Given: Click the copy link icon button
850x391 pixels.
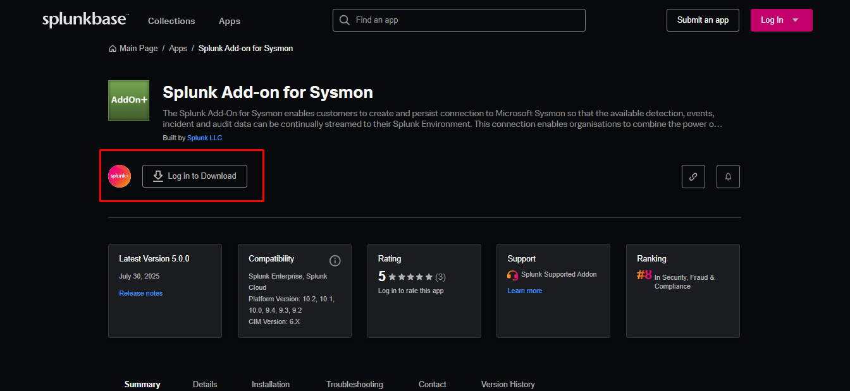Looking at the screenshot, I should point(693,177).
